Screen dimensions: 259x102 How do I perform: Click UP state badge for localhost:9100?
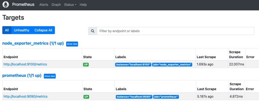[x=86, y=65]
